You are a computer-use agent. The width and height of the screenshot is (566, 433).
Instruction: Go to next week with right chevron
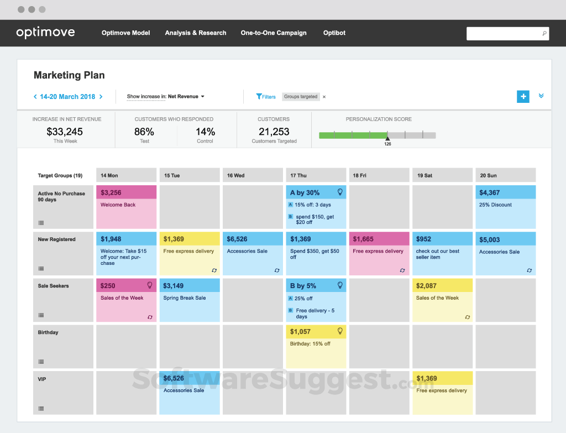pos(101,97)
